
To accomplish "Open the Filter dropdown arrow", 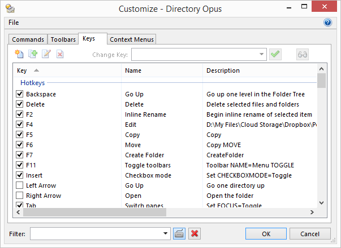I will [165, 234].
